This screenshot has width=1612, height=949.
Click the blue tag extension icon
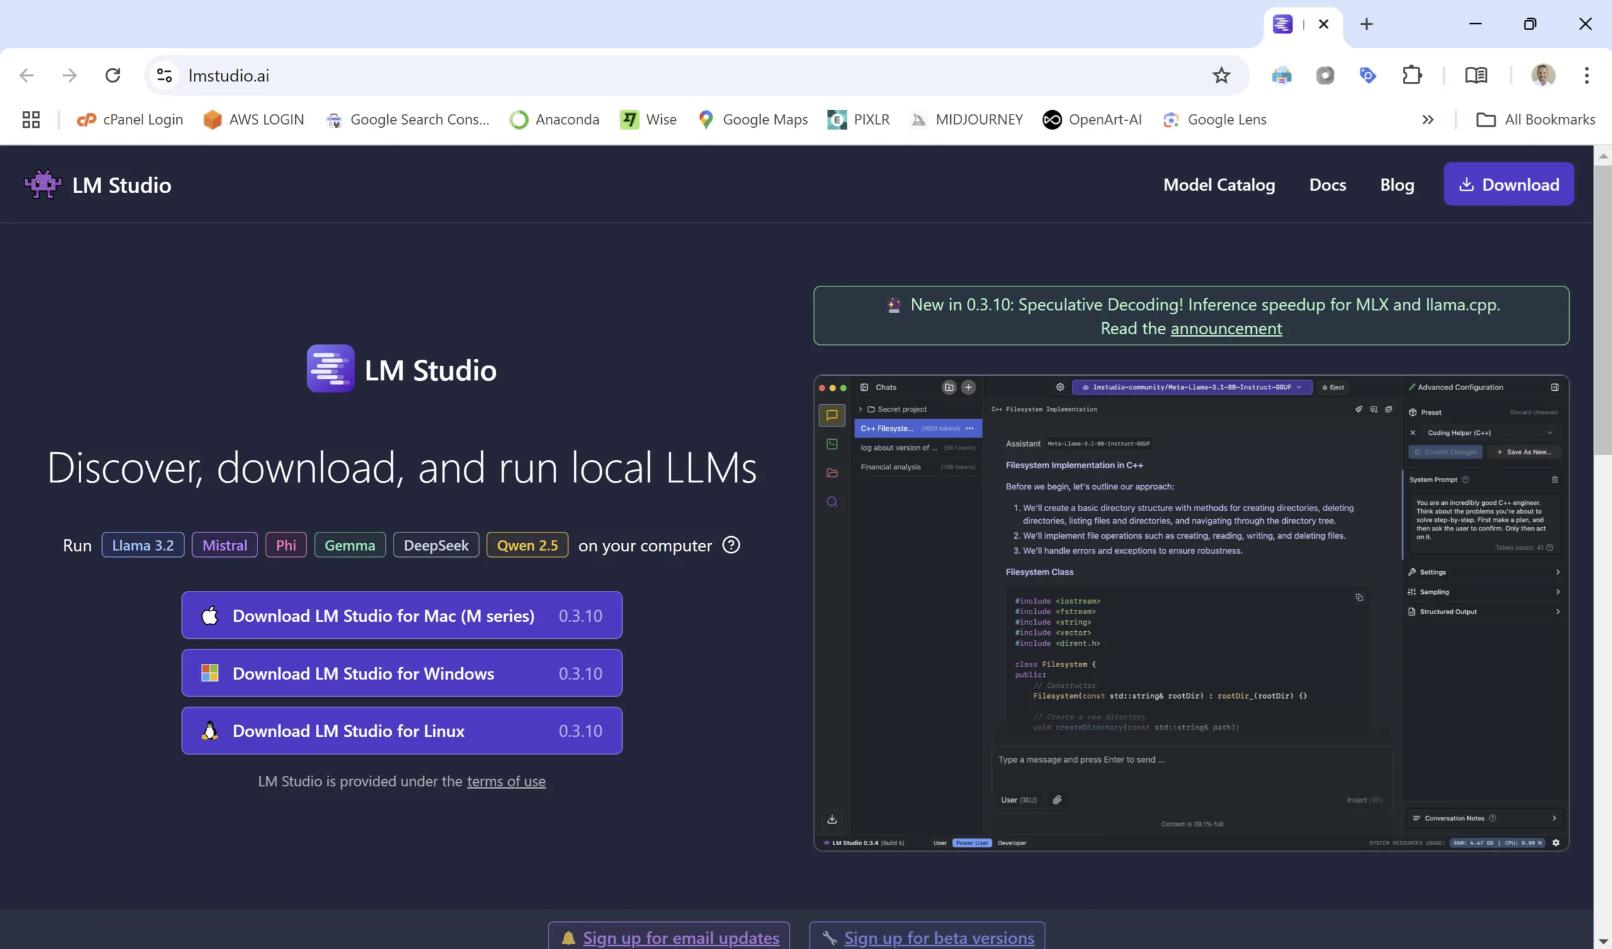click(x=1368, y=76)
